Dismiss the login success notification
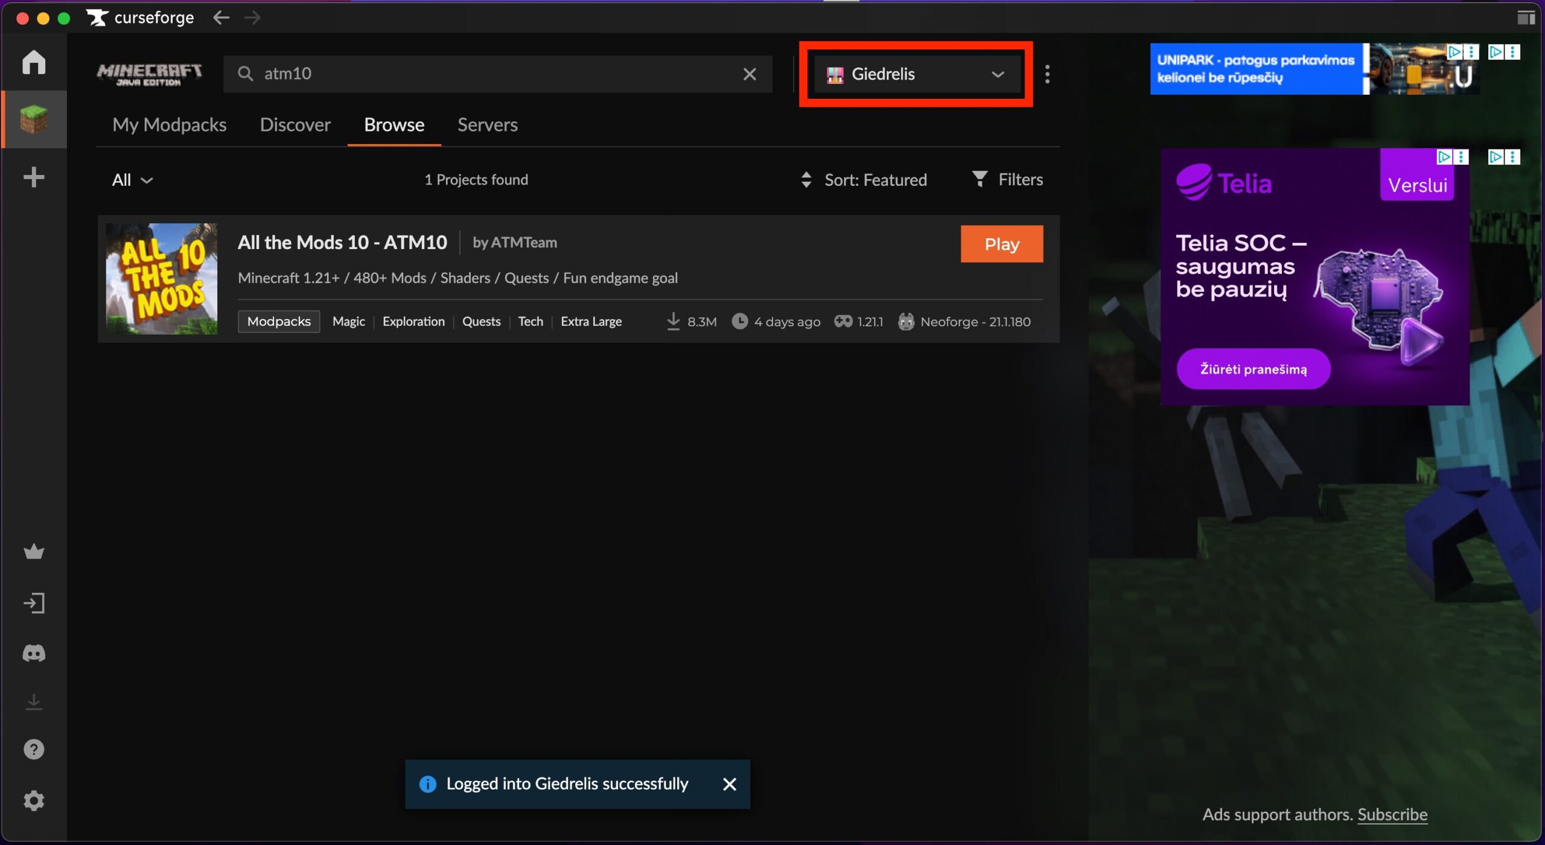Viewport: 1545px width, 845px height. click(x=729, y=784)
